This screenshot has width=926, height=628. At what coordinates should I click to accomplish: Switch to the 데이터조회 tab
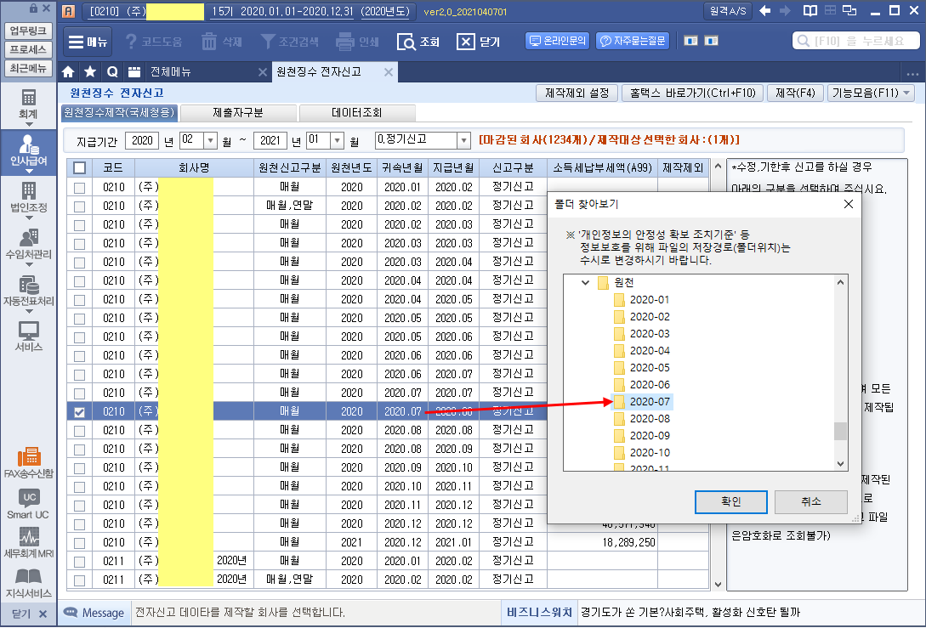[356, 112]
